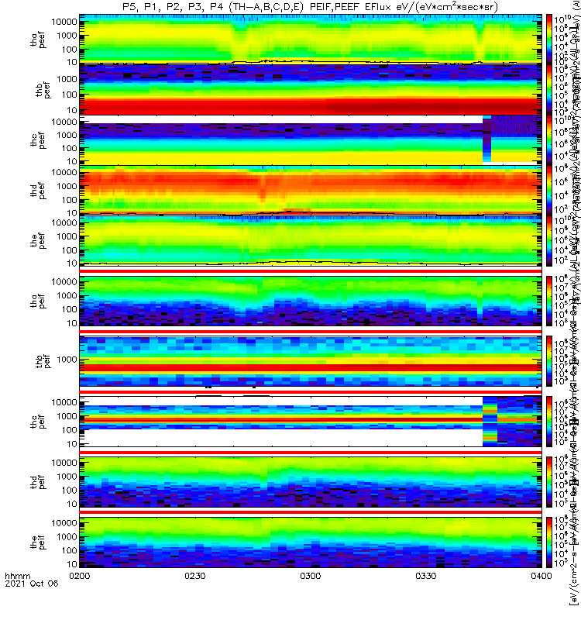Viewport: 581px width, 620px height.
Task: Click inside the thd peif spectrogram panel
Action: click(311, 481)
